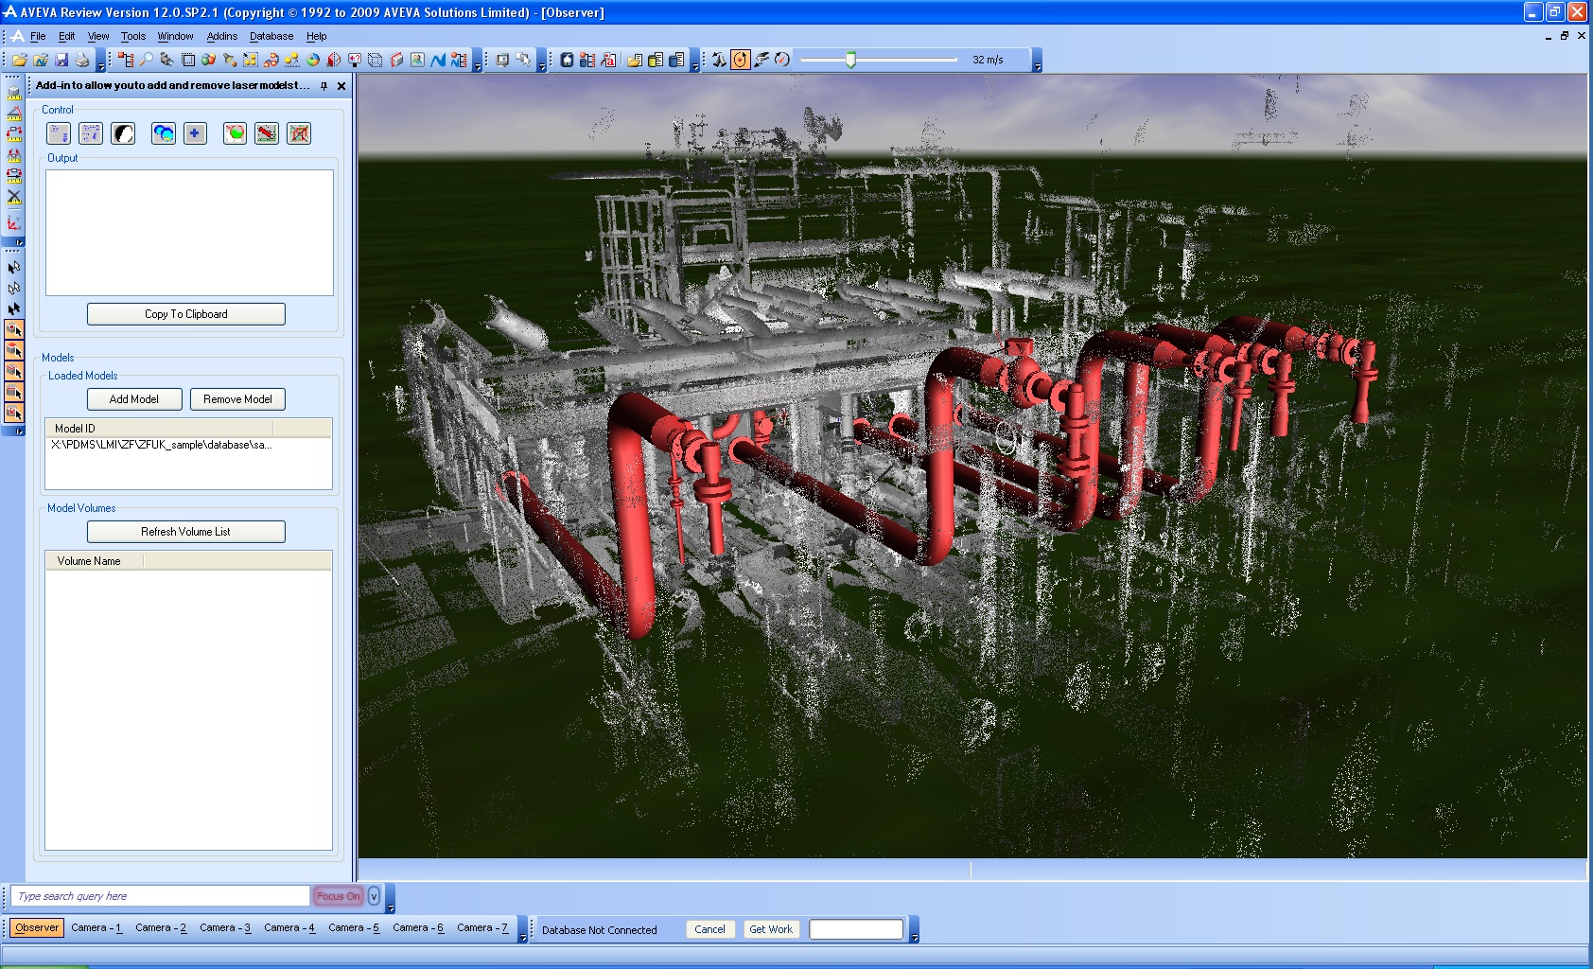
Task: Click the Cancel button in database bar
Action: 709,929
